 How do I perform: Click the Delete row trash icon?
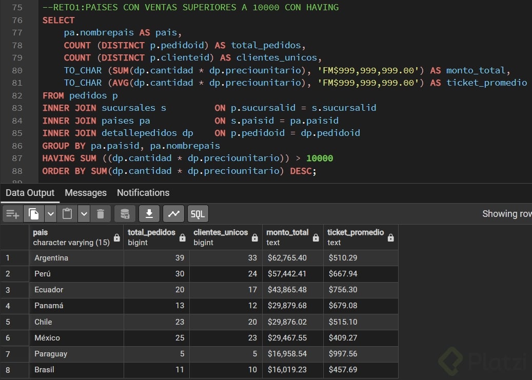[x=101, y=214]
